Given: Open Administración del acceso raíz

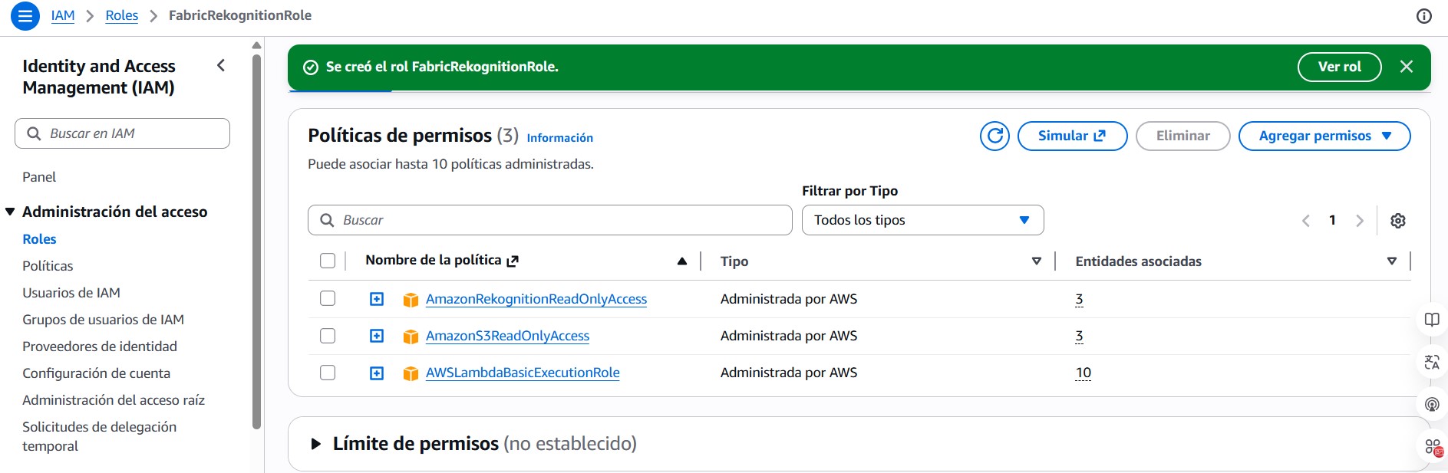Looking at the screenshot, I should click(x=114, y=400).
